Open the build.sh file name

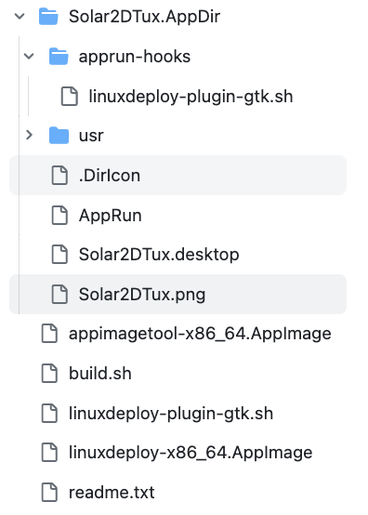pos(100,374)
